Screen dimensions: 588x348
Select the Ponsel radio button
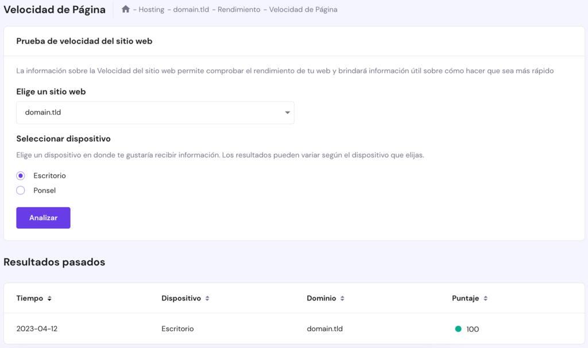click(x=20, y=190)
